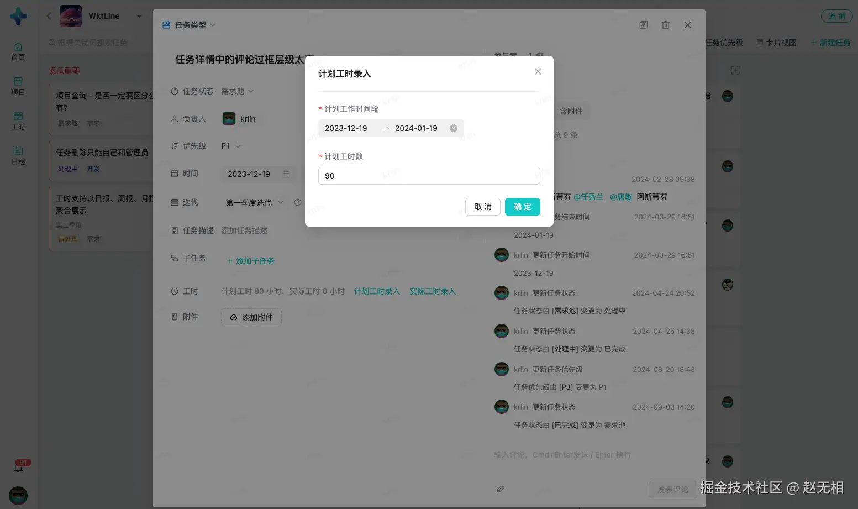Click the 实际工时录入 link
Image resolution: width=858 pixels, height=509 pixels.
(x=433, y=291)
